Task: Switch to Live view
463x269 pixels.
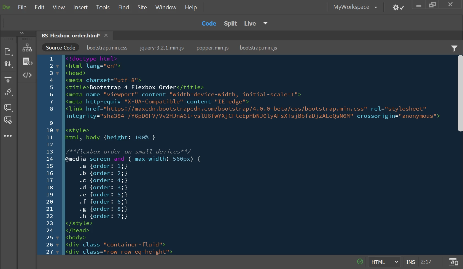Action: click(250, 23)
